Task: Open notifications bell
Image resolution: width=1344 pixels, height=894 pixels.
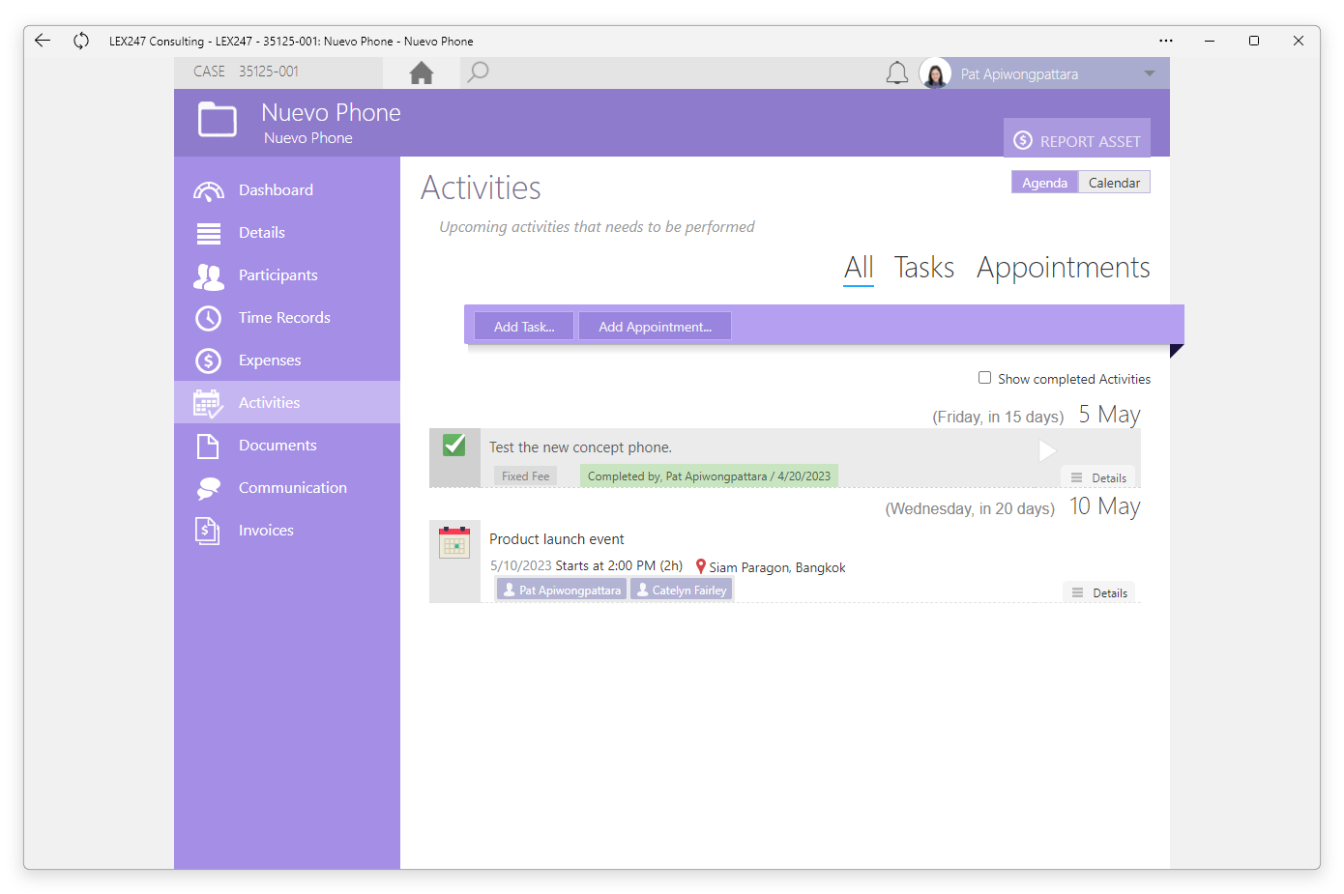Action: (897, 73)
